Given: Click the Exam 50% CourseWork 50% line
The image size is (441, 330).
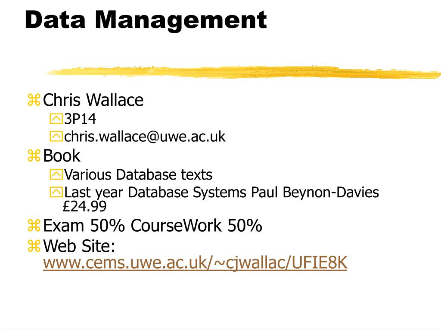Looking at the screenshot, I should (152, 226).
